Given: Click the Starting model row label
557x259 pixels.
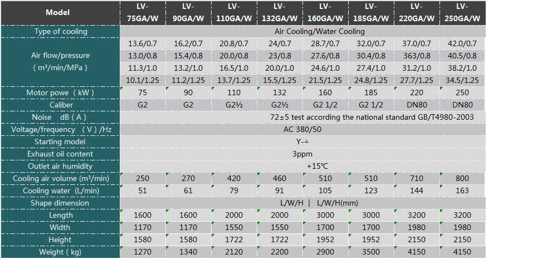Looking at the screenshot, I should (60, 142).
